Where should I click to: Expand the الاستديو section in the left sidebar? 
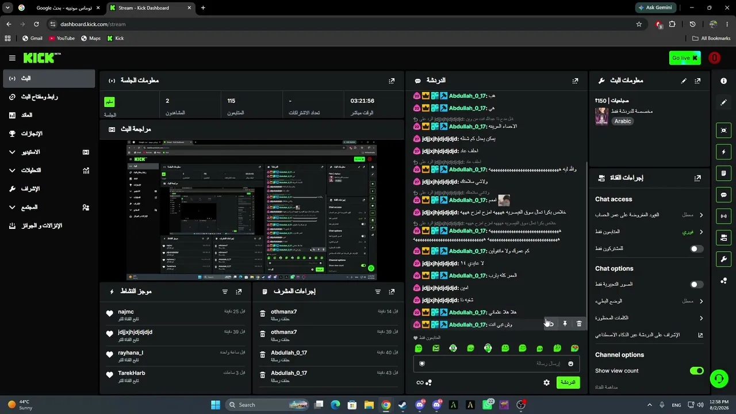point(49,152)
